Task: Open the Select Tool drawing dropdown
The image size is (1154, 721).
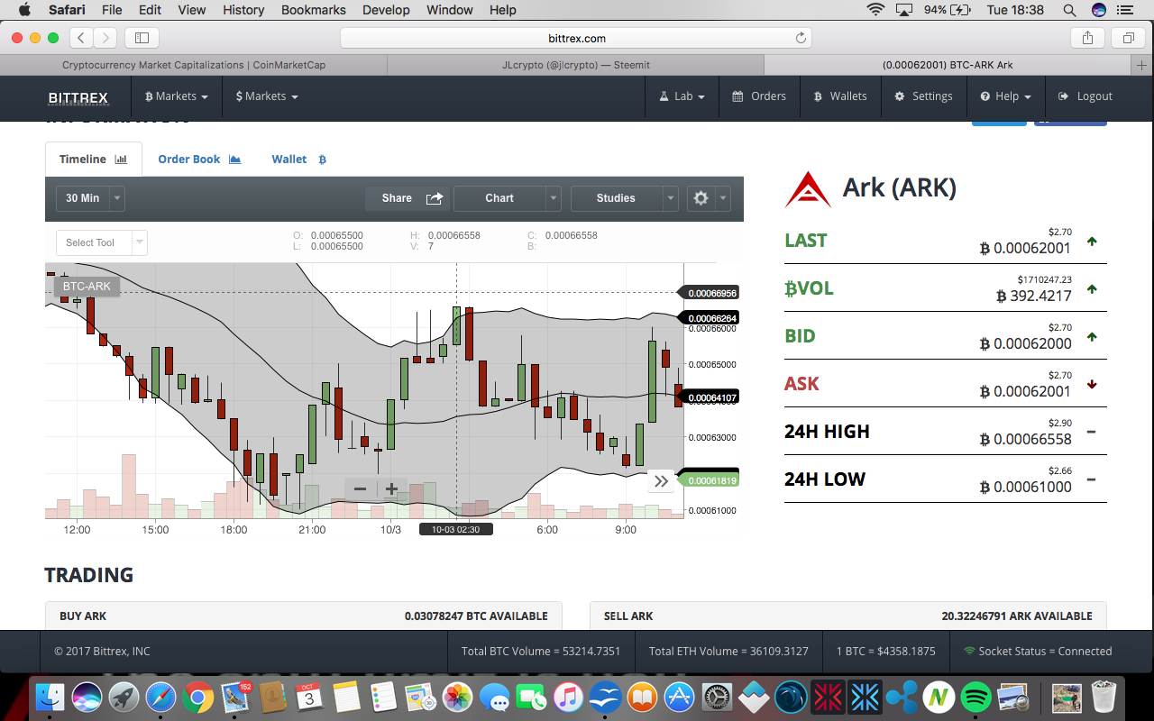Action: (101, 242)
